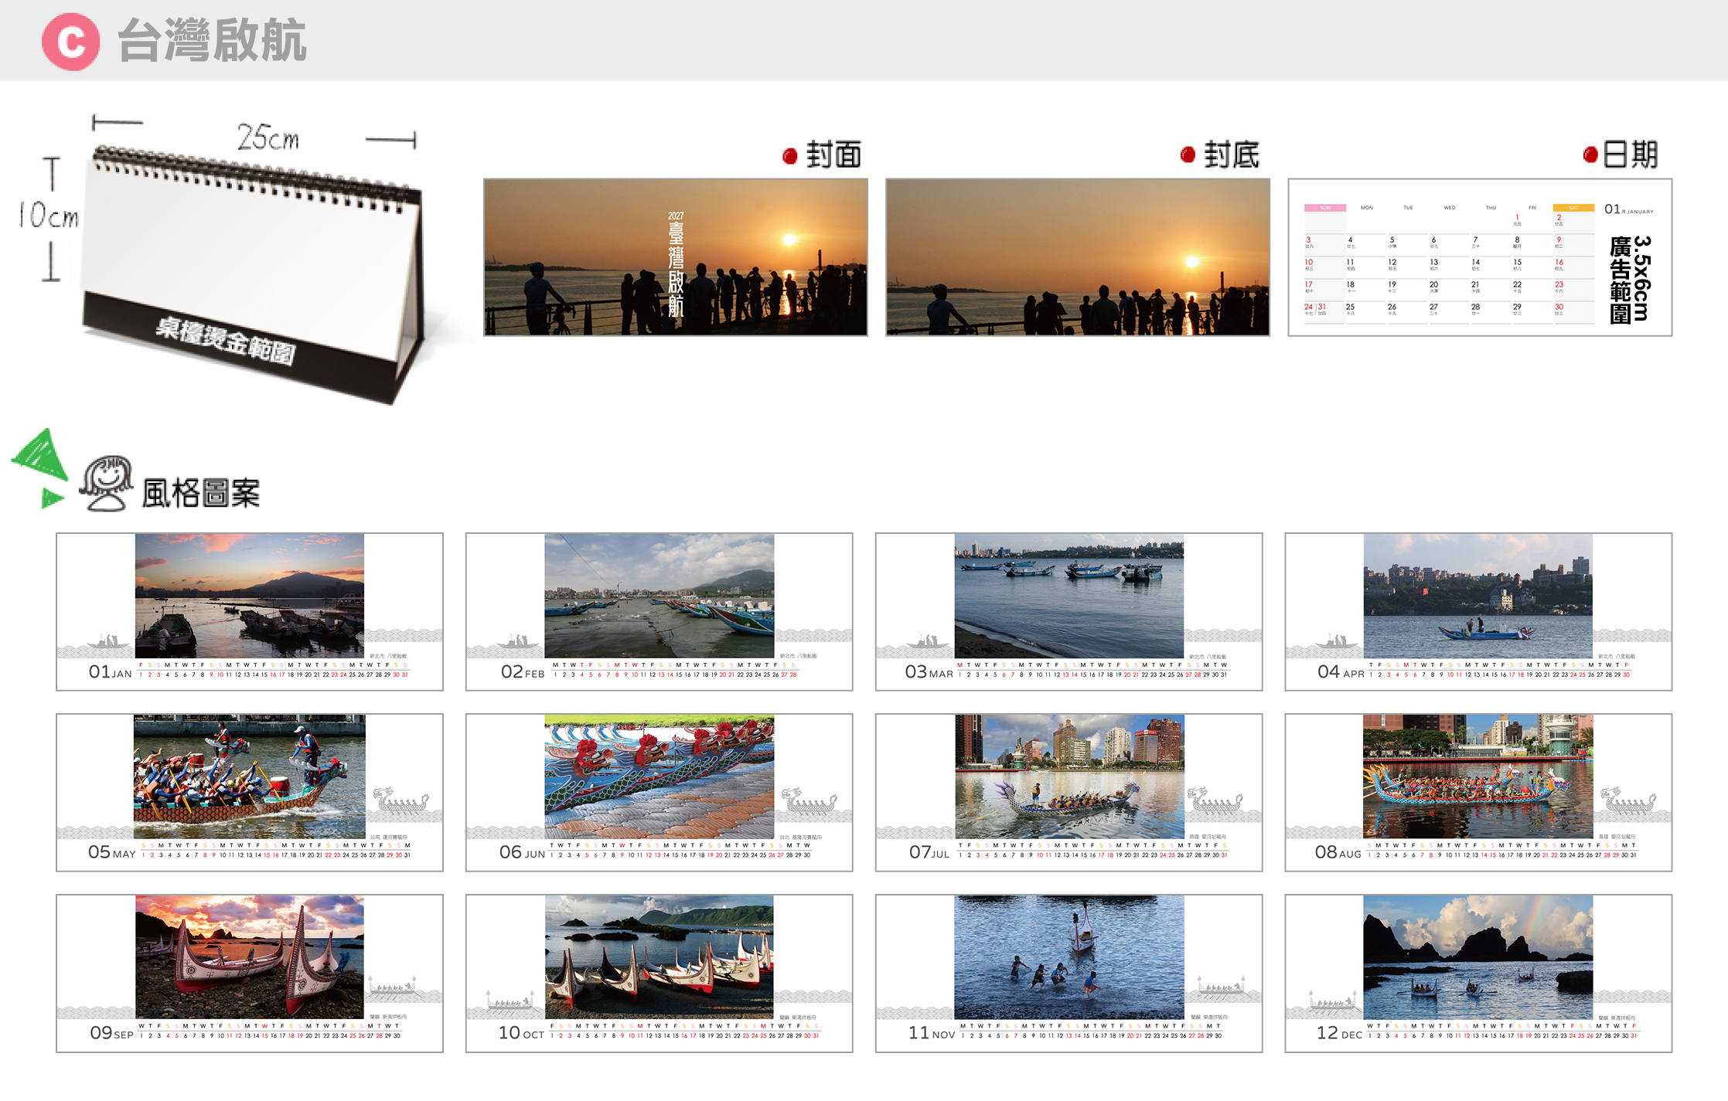The width and height of the screenshot is (1728, 1101).
Task: Click the small boat line drawing on 04 APR page
Action: click(x=1337, y=641)
